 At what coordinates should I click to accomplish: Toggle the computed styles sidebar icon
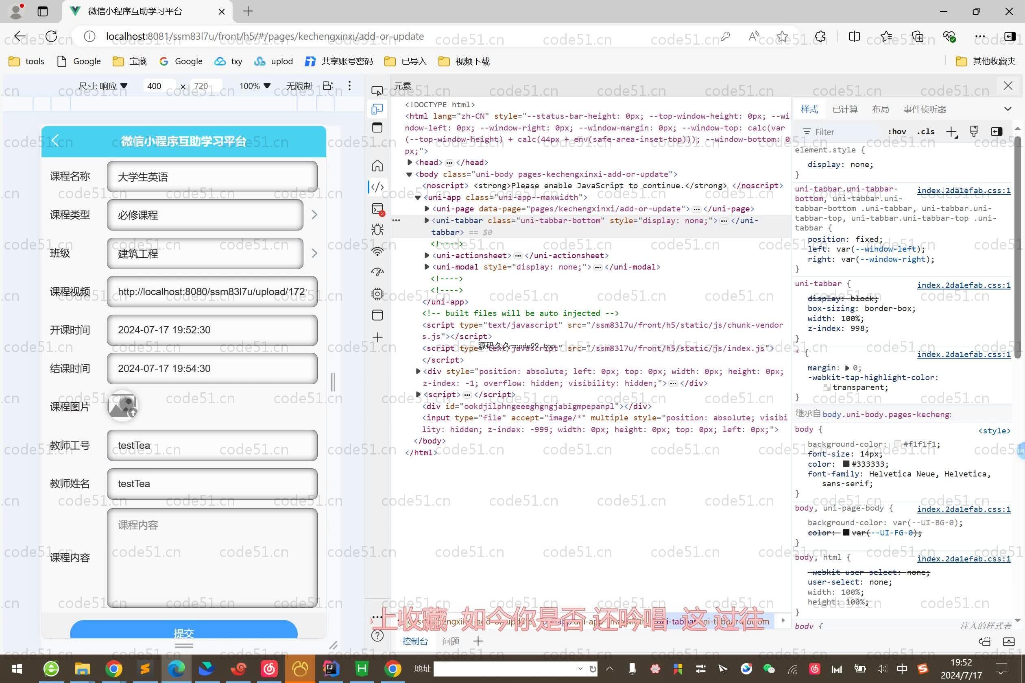pyautogui.click(x=996, y=132)
